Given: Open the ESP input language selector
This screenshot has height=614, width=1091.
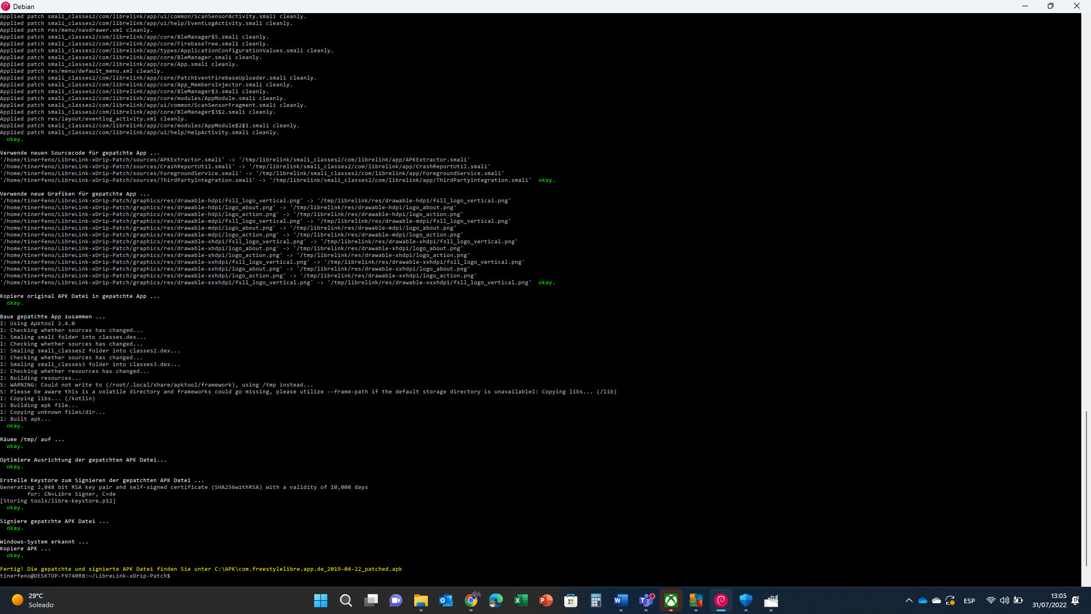Looking at the screenshot, I should point(969,600).
